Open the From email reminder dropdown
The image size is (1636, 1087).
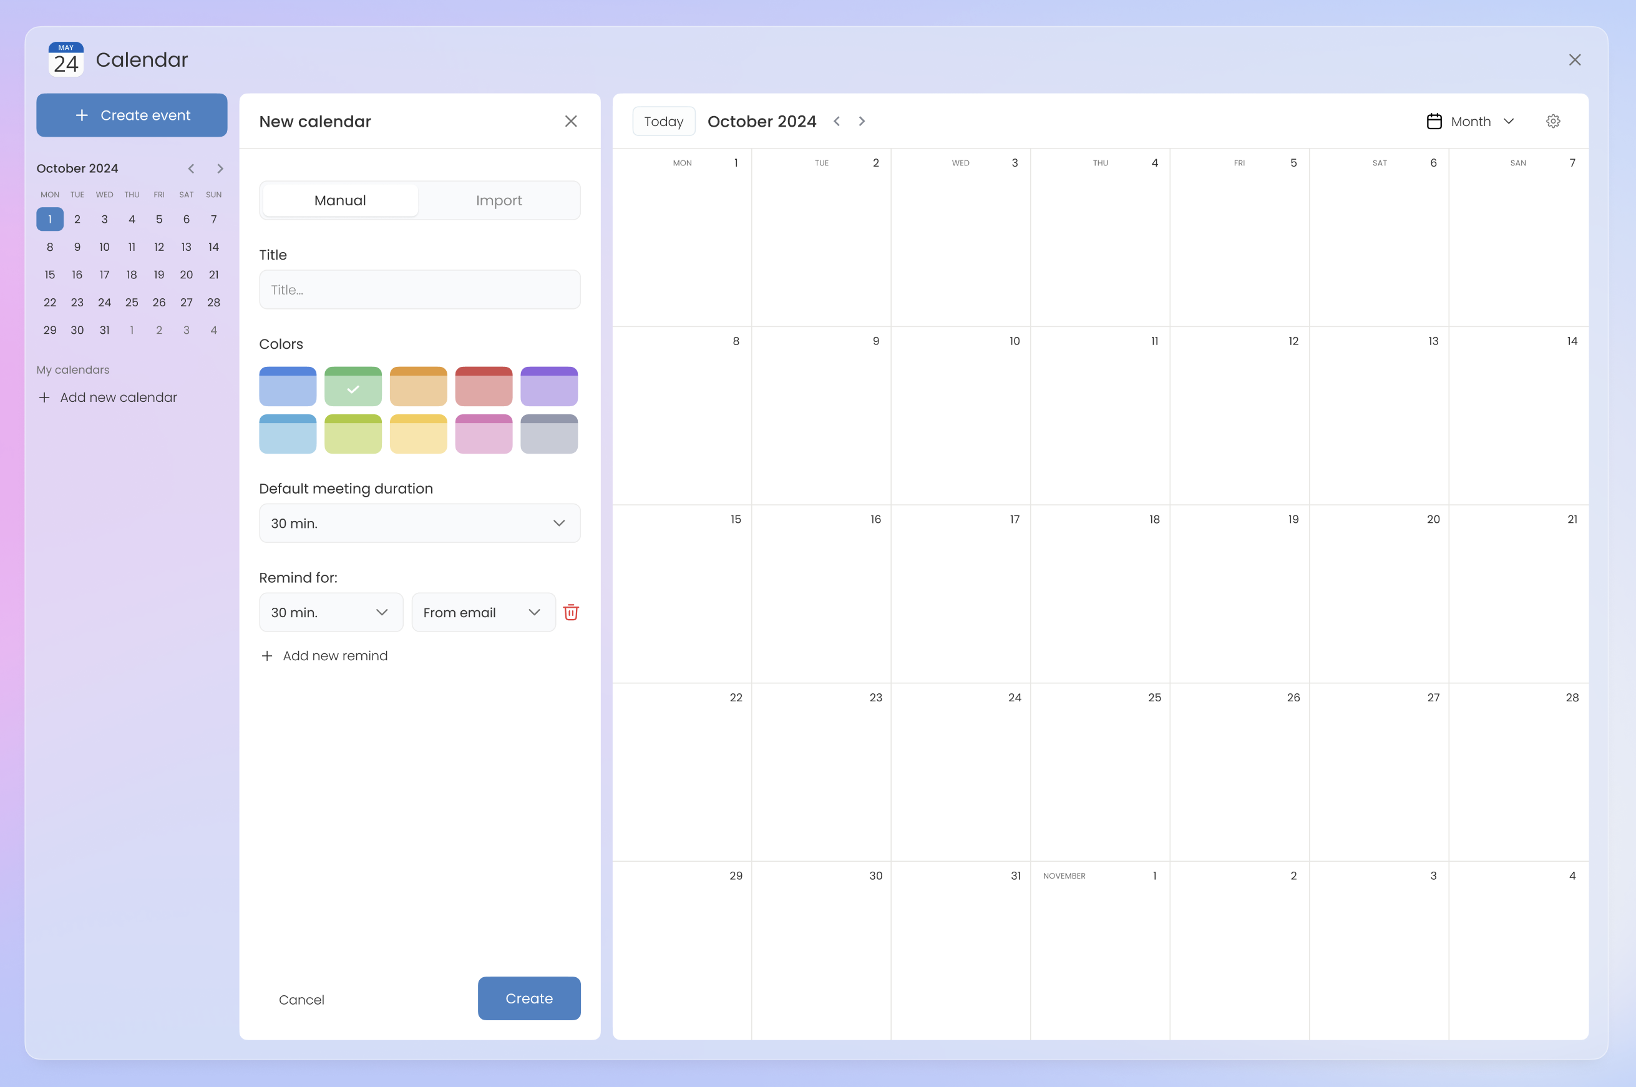(x=483, y=612)
